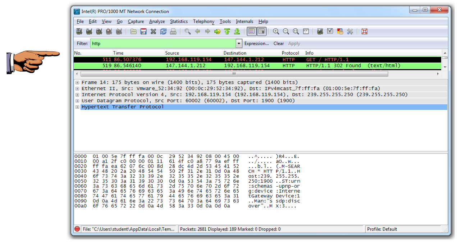Reload this capture file
This screenshot has height=242, width=457.
coord(163,32)
